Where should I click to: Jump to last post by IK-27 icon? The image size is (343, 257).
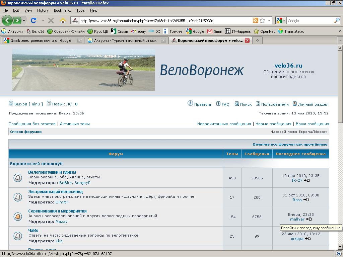click(306, 180)
